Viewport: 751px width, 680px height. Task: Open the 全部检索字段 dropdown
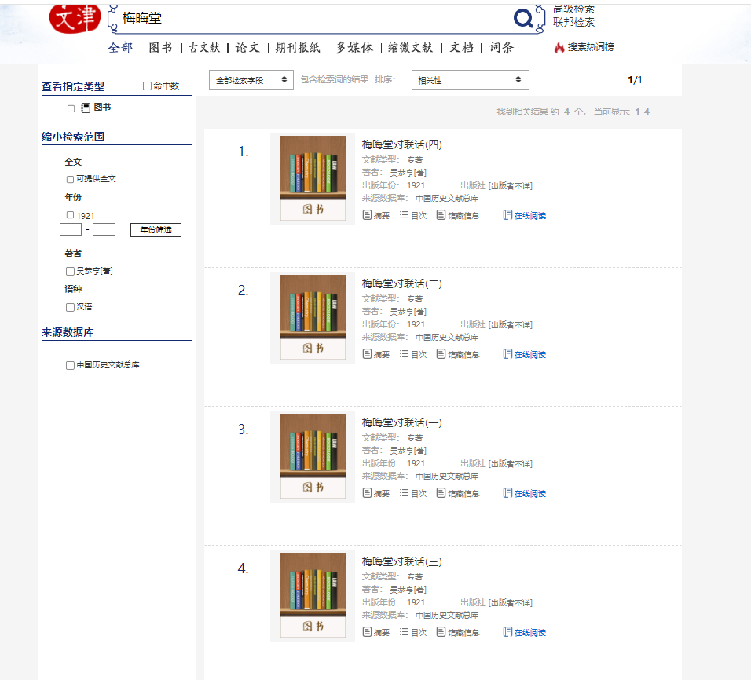[251, 80]
